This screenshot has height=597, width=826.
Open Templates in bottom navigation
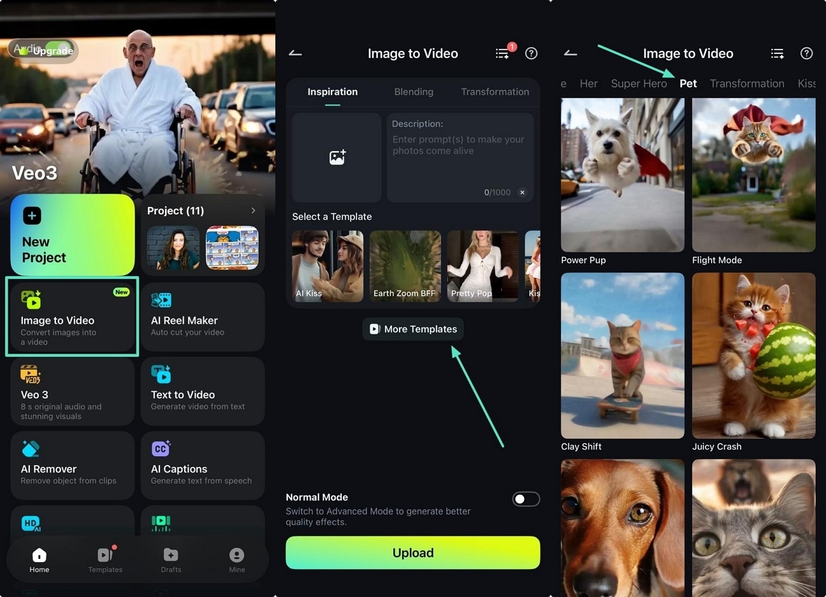pyautogui.click(x=105, y=560)
